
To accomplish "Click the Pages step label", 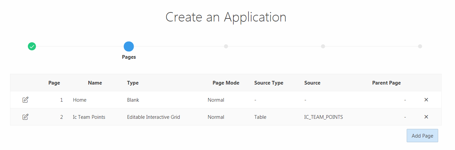I will coord(129,57).
